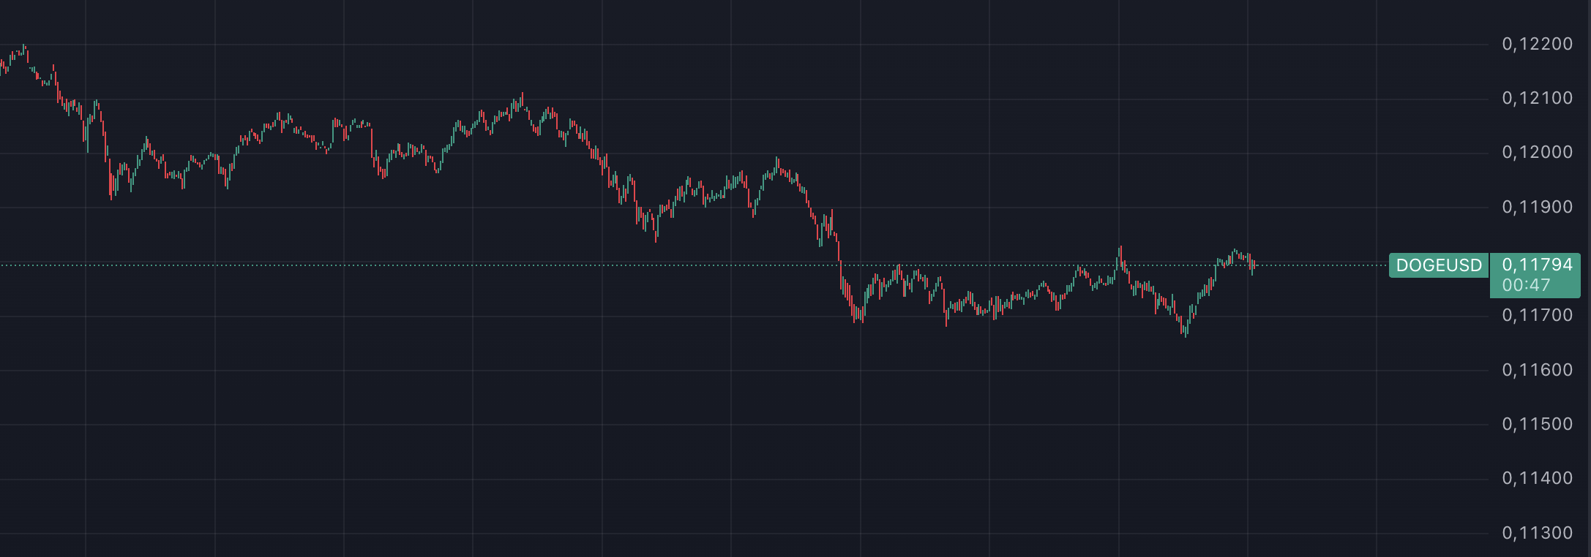This screenshot has height=557, width=1591.
Task: Click the 0,11300 price axis label
Action: pyautogui.click(x=1537, y=533)
